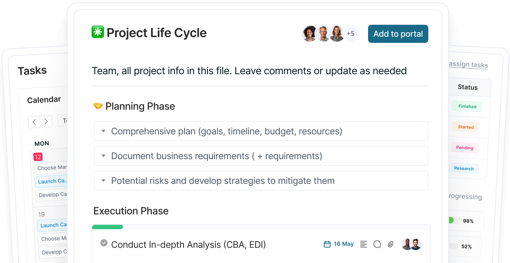Toggle the 52% progress switch
Image resolution: width=510 pixels, height=263 pixels.
pyautogui.click(x=453, y=246)
